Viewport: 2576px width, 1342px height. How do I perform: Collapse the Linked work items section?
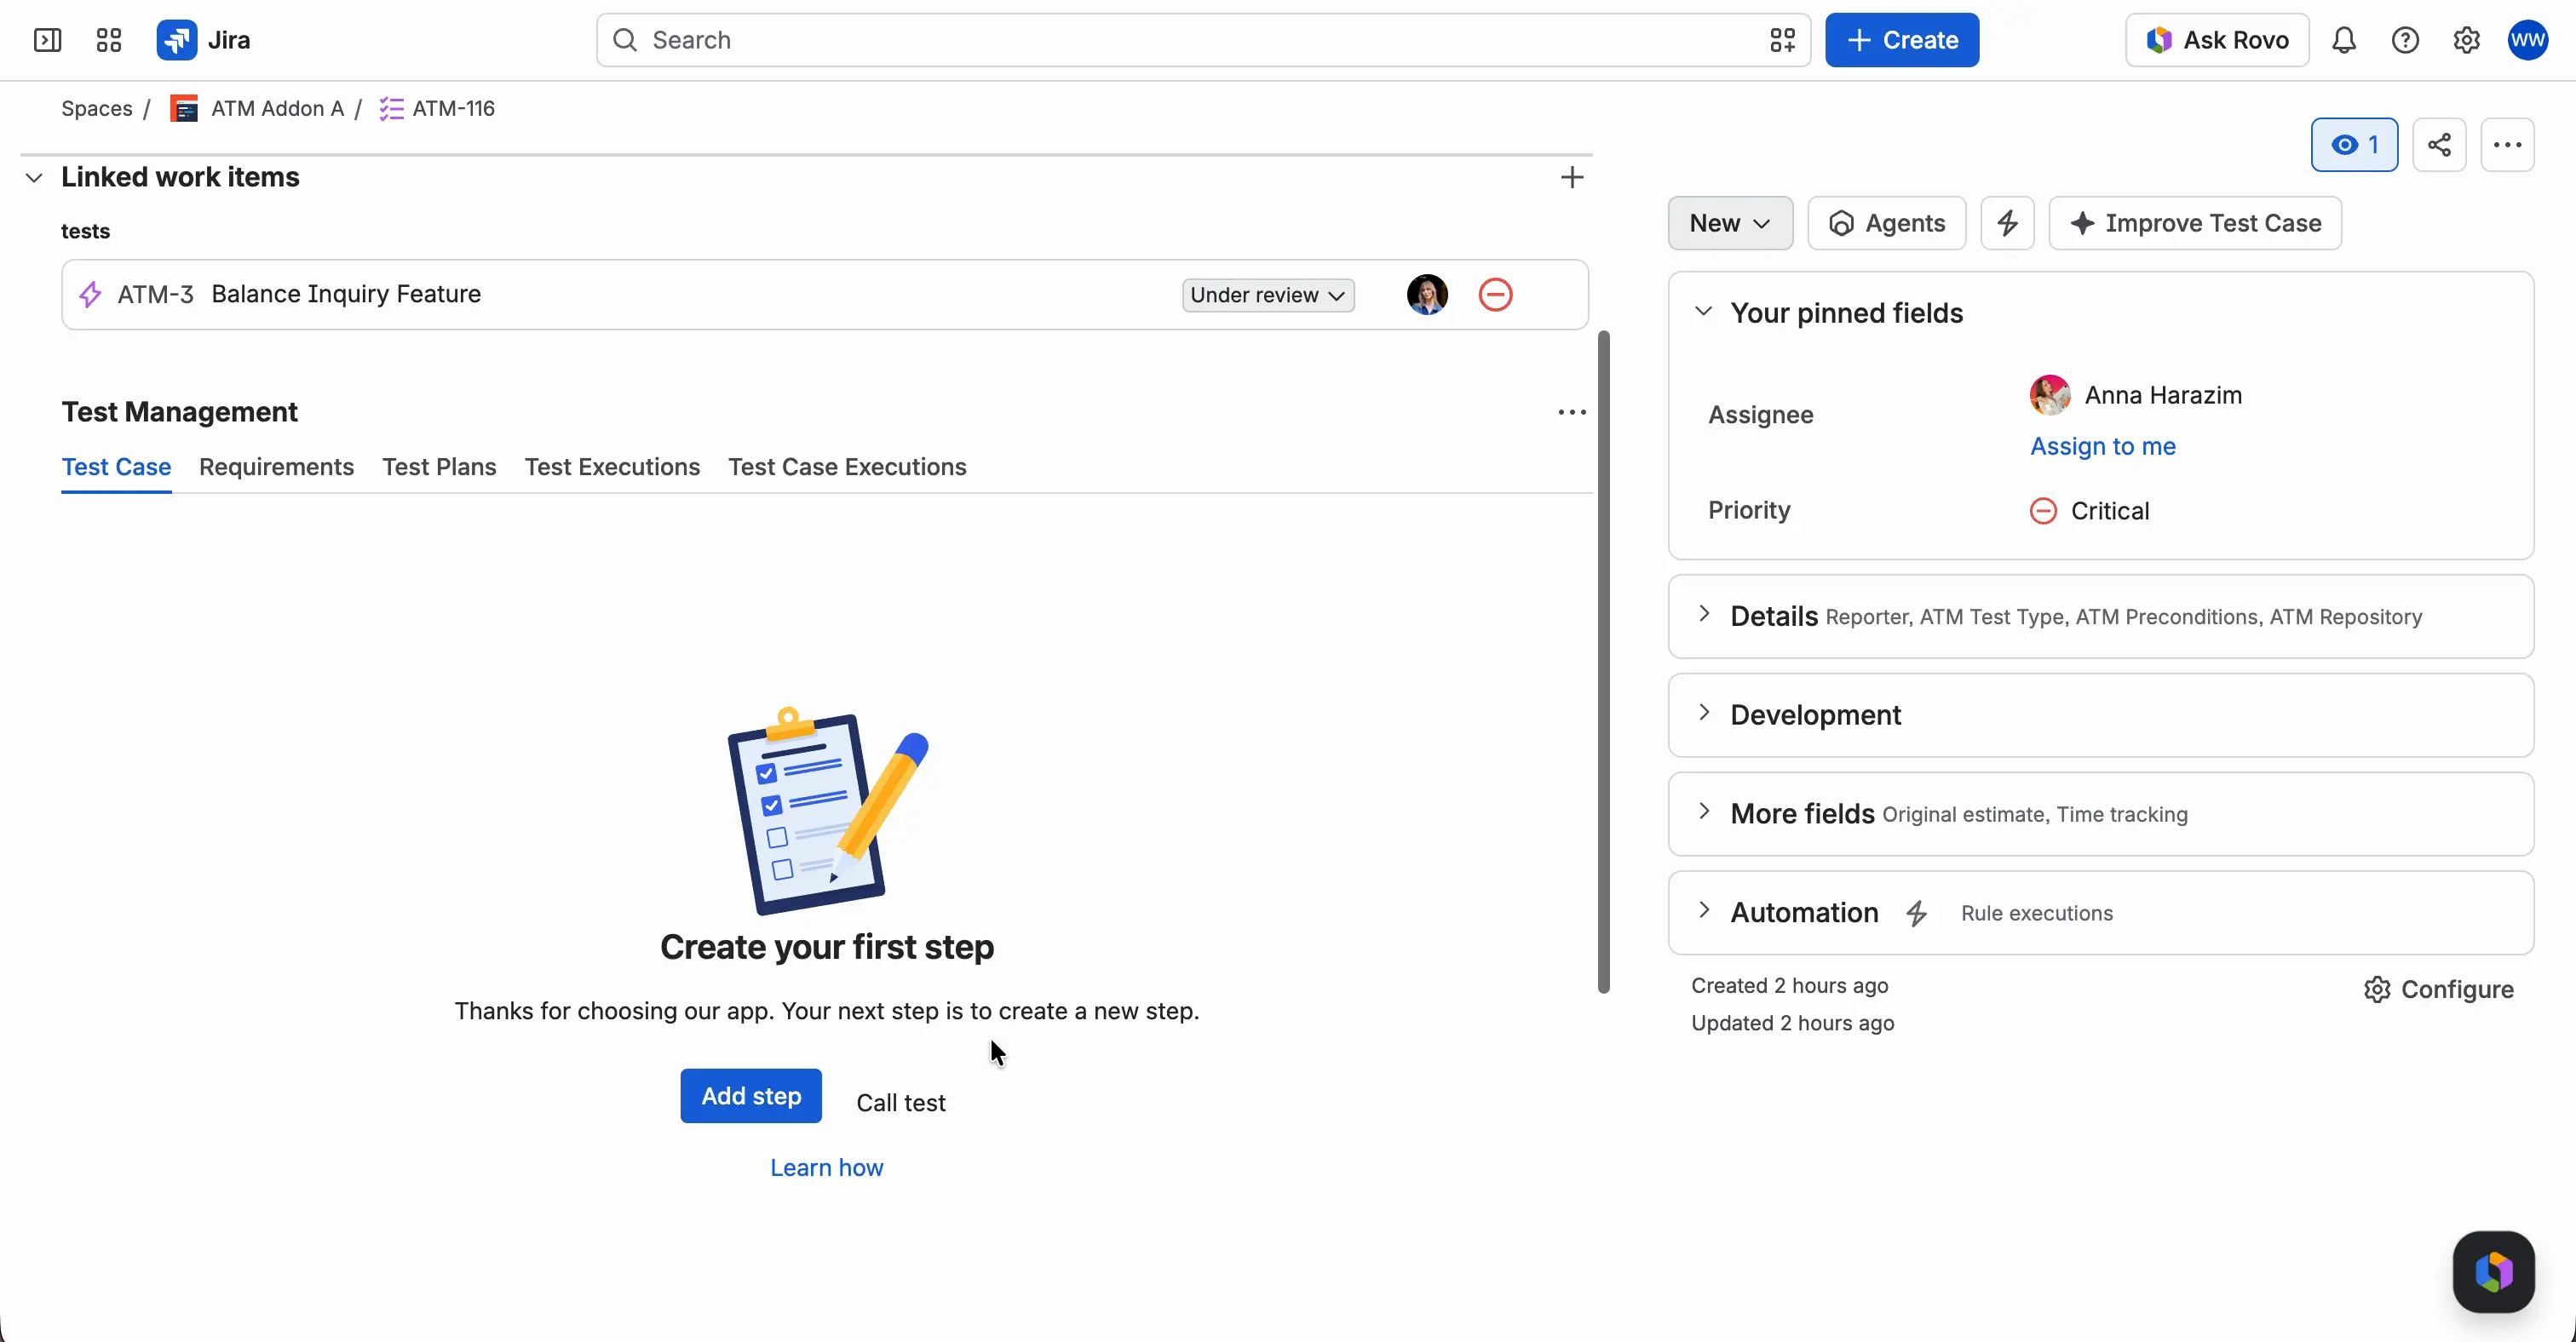click(x=34, y=178)
